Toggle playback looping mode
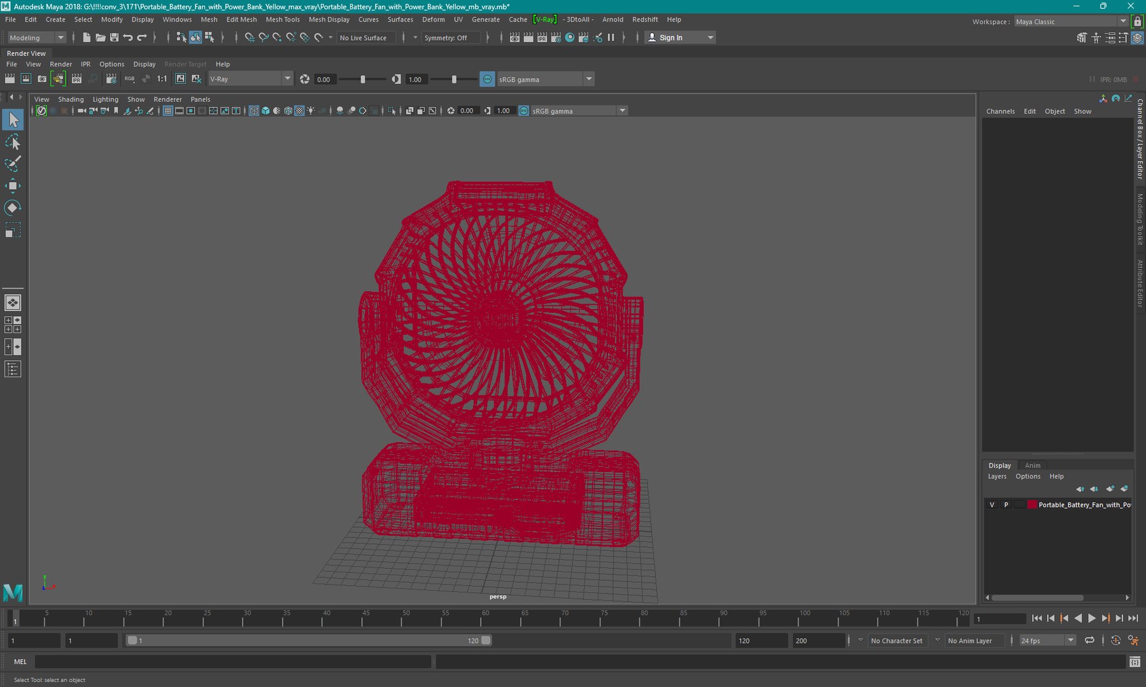The width and height of the screenshot is (1146, 687). 1089,641
